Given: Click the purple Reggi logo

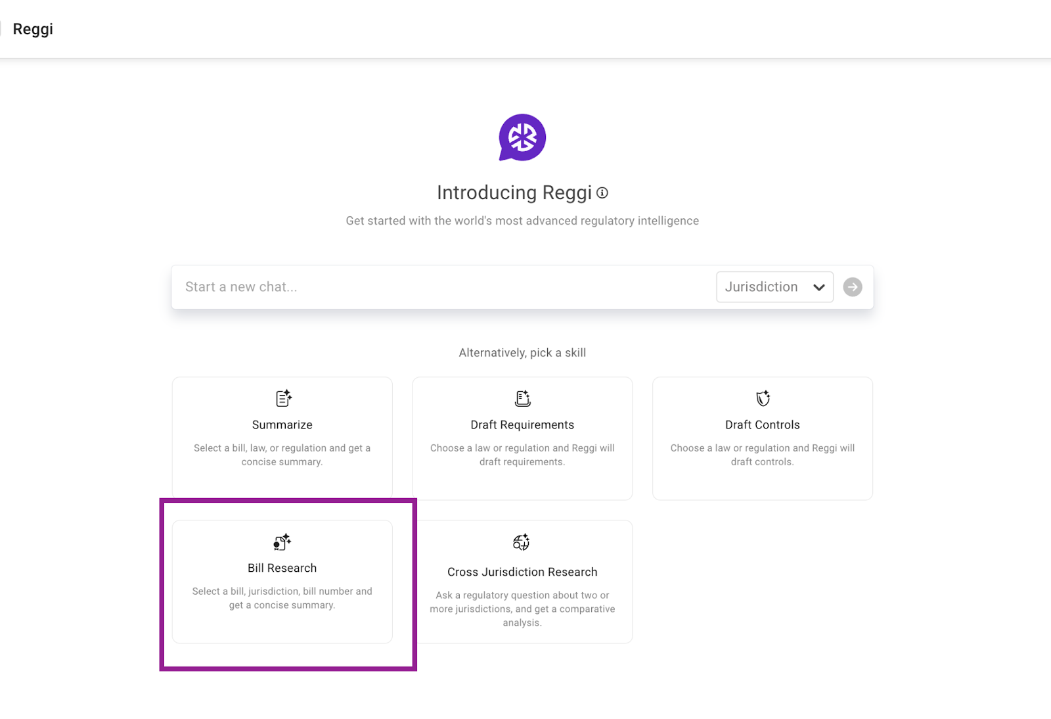Looking at the screenshot, I should [522, 137].
